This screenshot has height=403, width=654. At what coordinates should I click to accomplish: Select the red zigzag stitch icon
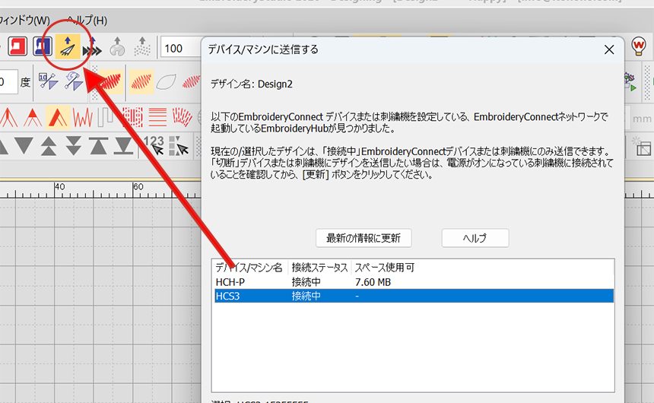click(x=83, y=117)
